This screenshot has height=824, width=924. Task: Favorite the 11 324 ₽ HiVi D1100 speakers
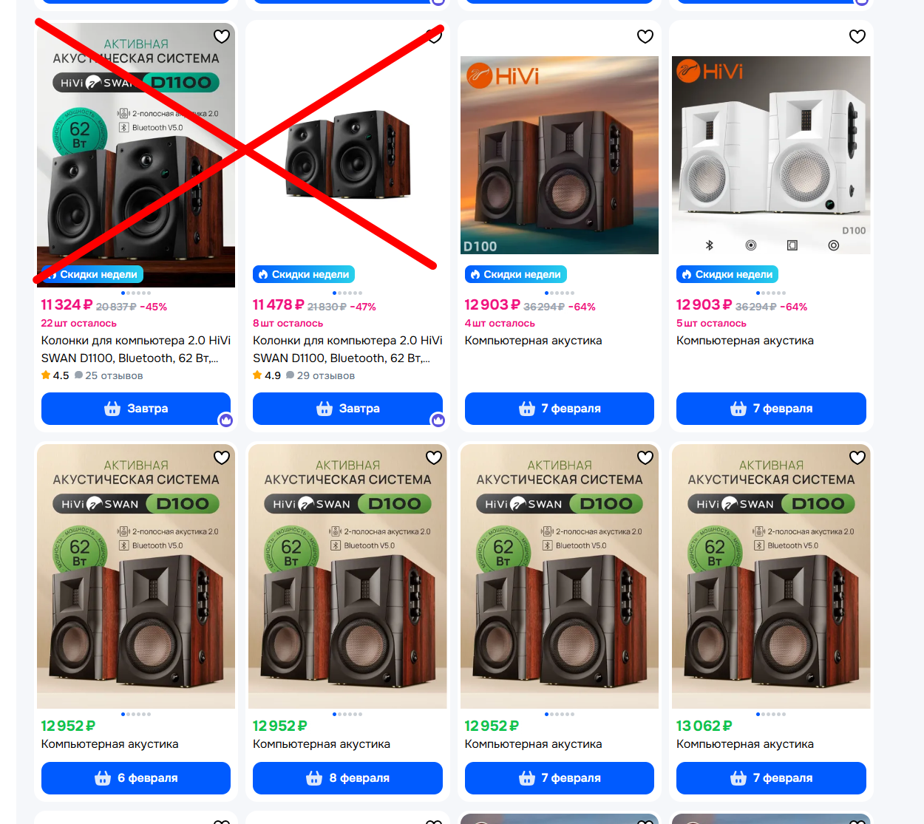click(x=222, y=36)
